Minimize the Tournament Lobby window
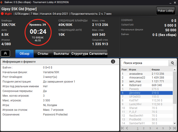Viewport: 178px width, 132px height. pyautogui.click(x=170, y=3)
